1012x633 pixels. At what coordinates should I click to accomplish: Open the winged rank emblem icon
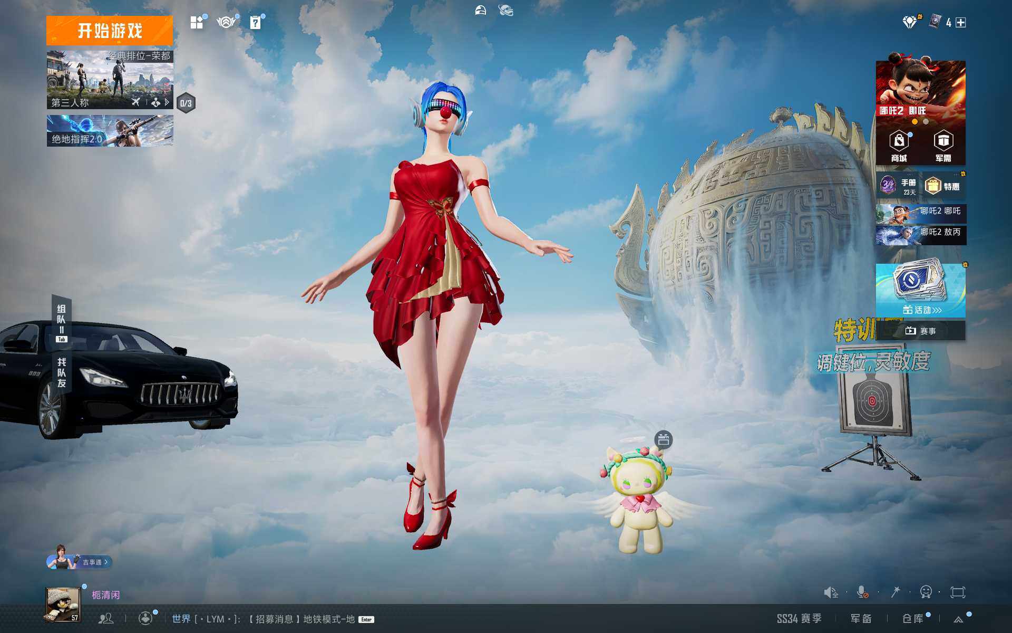pyautogui.click(x=226, y=23)
